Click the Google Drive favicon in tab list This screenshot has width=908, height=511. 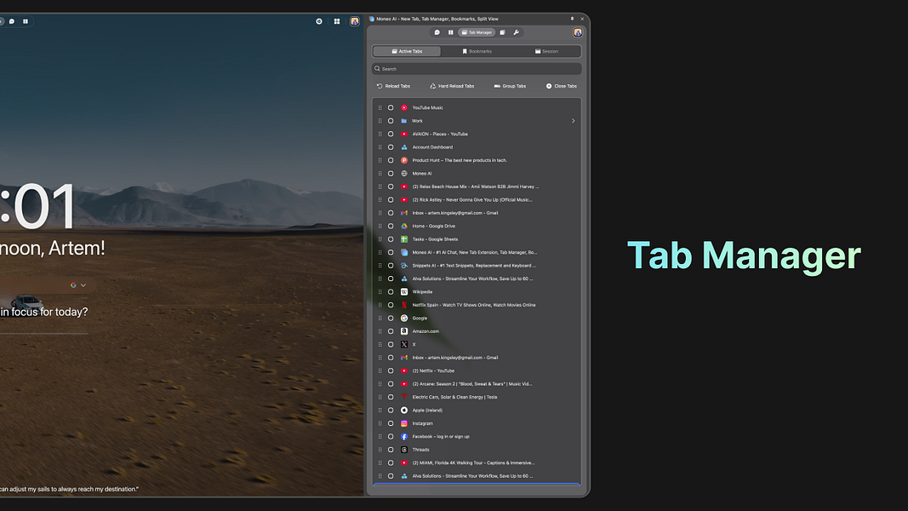point(404,226)
